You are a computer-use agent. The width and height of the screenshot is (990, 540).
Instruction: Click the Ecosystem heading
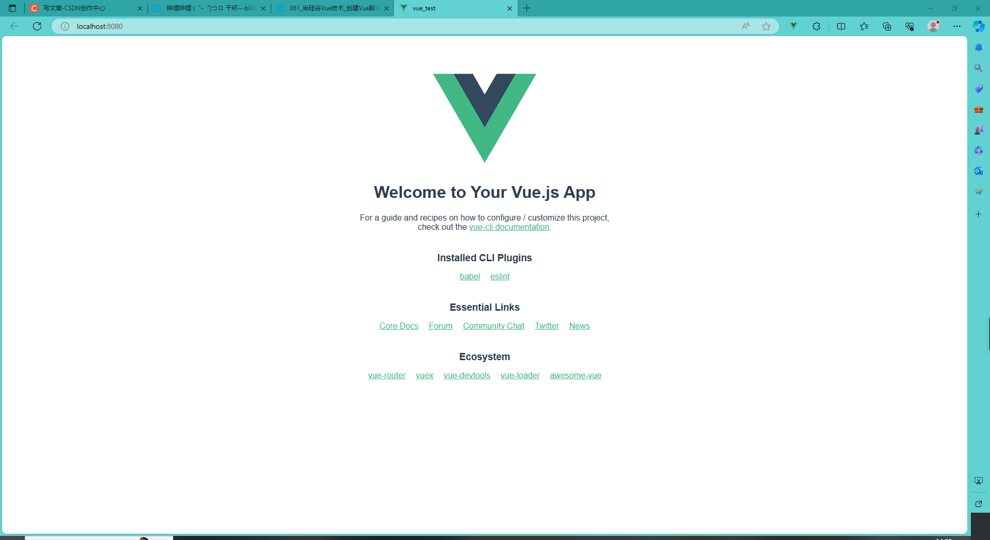pyautogui.click(x=485, y=357)
